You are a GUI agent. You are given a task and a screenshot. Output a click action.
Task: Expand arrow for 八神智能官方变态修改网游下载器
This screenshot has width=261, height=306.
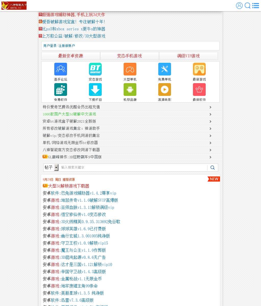[x=211, y=150]
